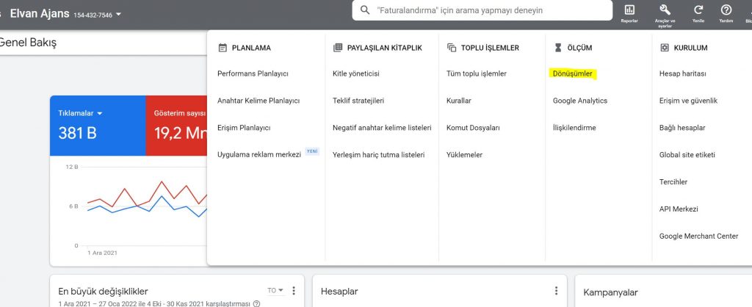This screenshot has height=307, width=752.
Task: Open Yerleşim hariç tutma listeleri
Action: click(x=378, y=155)
